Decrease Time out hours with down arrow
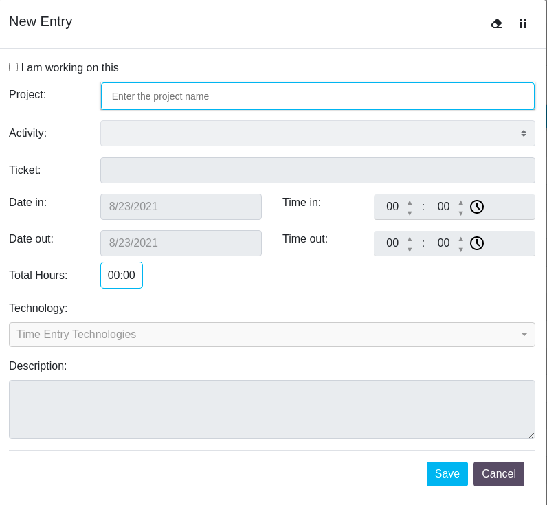Screen dimensions: 547x505 tap(410, 249)
